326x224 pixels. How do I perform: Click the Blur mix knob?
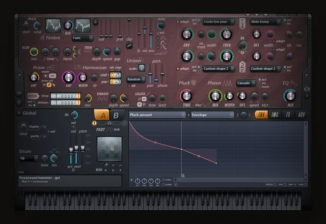click(x=34, y=52)
